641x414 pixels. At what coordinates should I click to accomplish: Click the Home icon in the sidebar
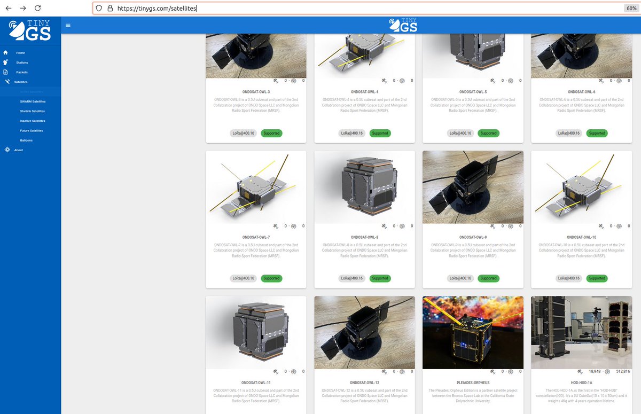(5, 52)
